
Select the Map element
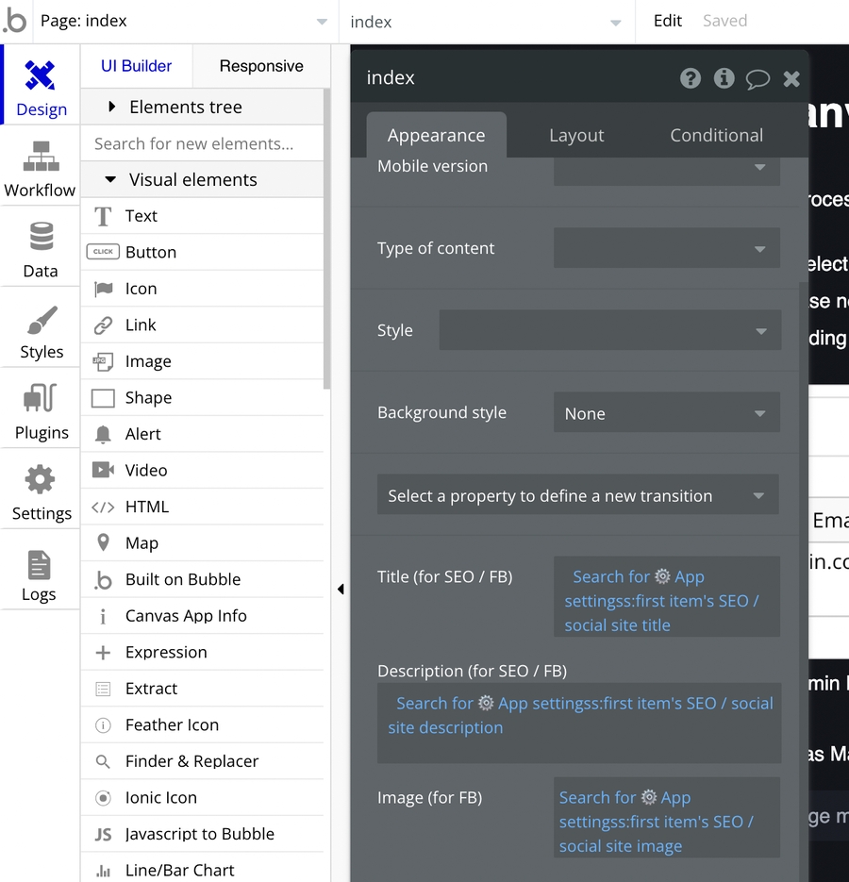point(141,542)
